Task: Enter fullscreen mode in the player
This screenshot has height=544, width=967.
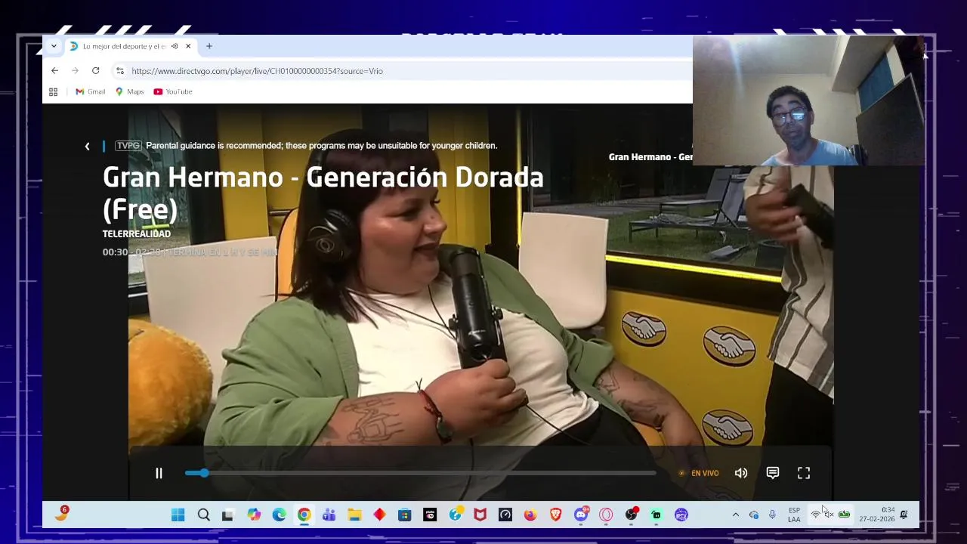Action: 804,473
